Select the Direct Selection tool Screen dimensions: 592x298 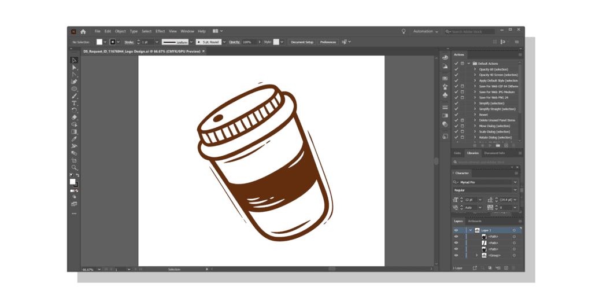[74, 68]
